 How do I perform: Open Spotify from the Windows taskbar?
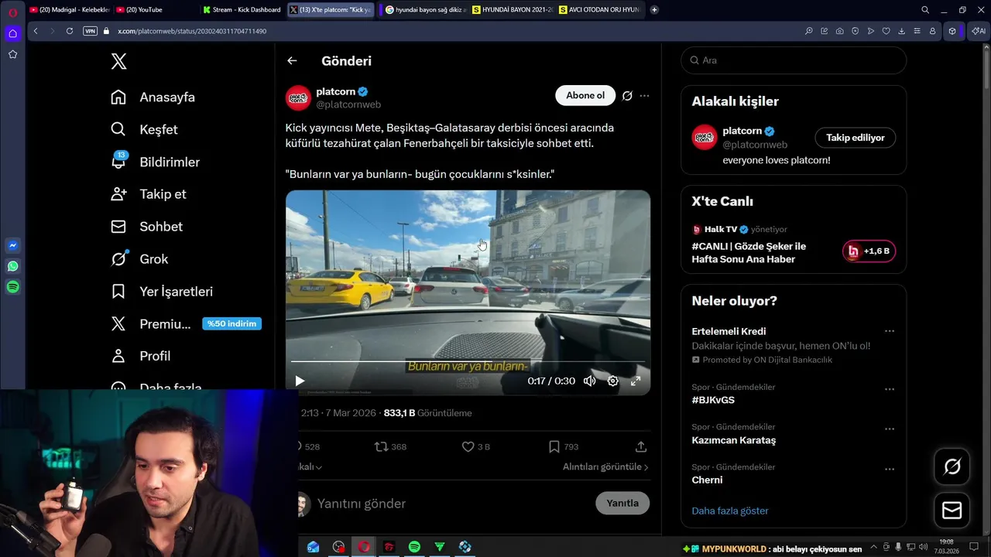tap(414, 546)
